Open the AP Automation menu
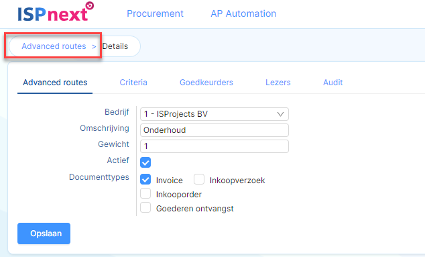425x257 pixels. pos(243,13)
